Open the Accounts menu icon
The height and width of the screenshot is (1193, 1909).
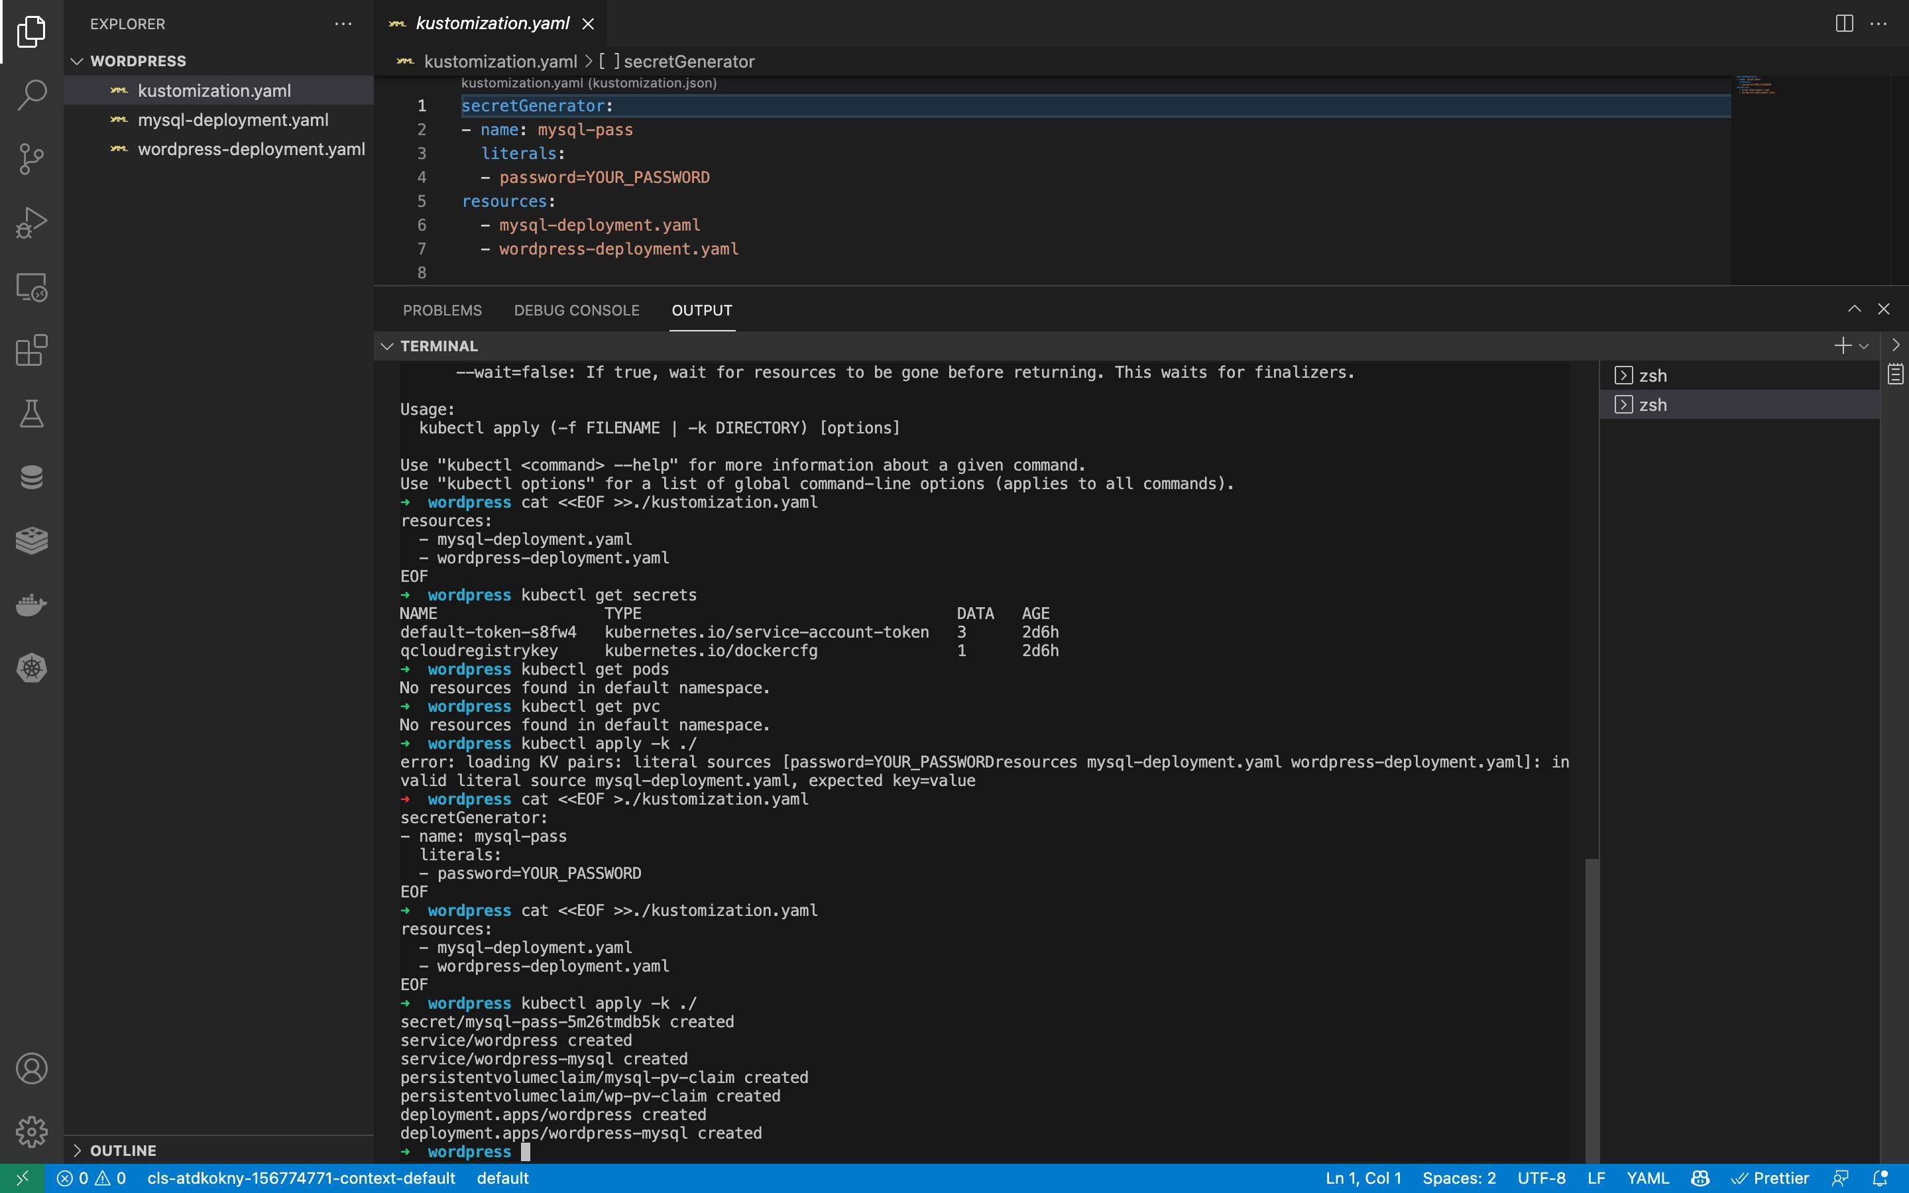pyautogui.click(x=32, y=1068)
